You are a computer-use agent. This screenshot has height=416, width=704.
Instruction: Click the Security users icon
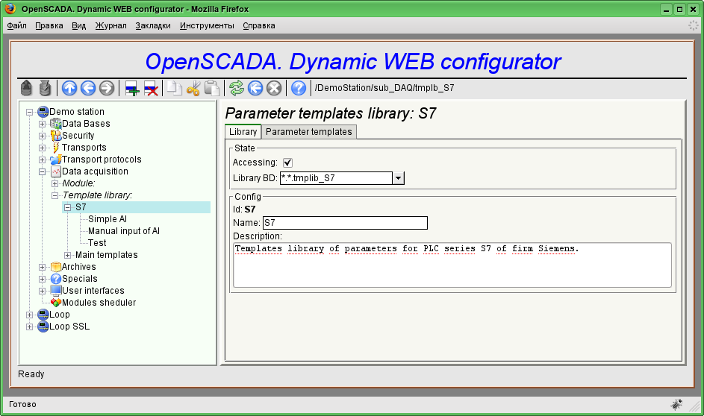[x=56, y=136]
